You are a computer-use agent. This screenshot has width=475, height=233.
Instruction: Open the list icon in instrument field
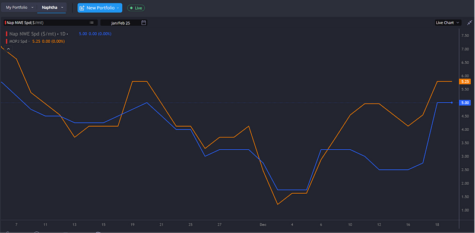pos(91,23)
